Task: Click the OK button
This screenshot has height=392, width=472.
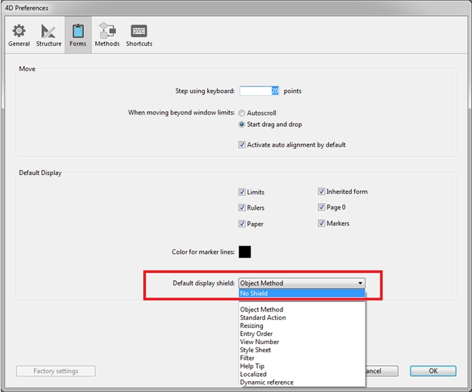Action: click(433, 371)
